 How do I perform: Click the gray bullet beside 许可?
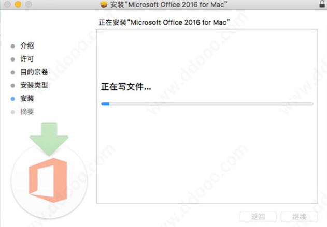tap(13, 59)
